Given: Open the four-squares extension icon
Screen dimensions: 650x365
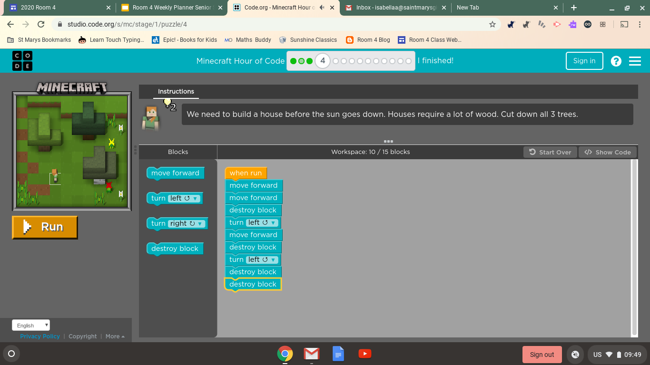Looking at the screenshot, I should (602, 24).
